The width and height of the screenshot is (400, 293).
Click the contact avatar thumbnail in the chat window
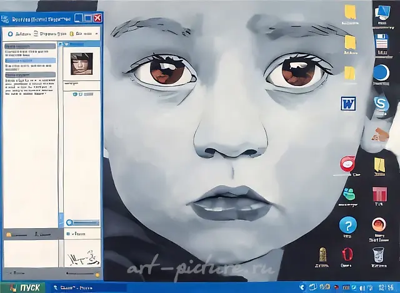(82, 64)
